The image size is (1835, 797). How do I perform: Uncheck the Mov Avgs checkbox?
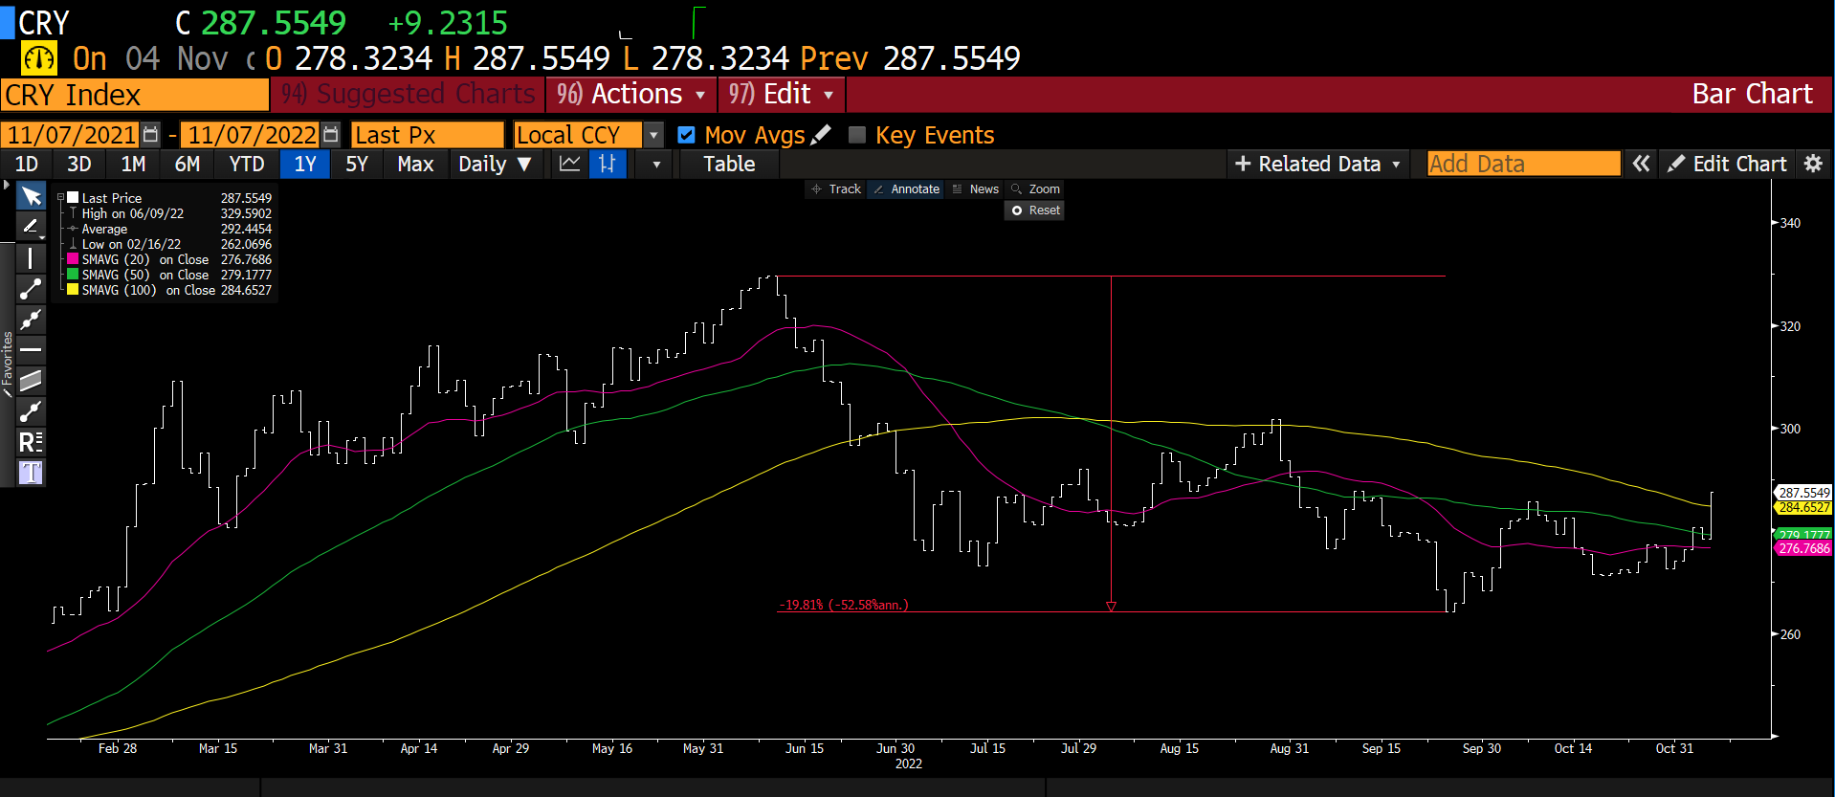[686, 135]
